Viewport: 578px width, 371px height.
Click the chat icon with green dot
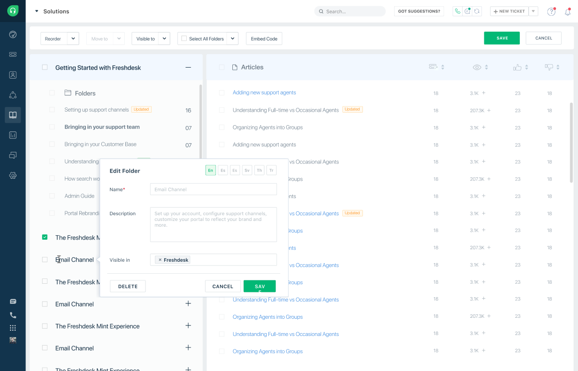467,11
